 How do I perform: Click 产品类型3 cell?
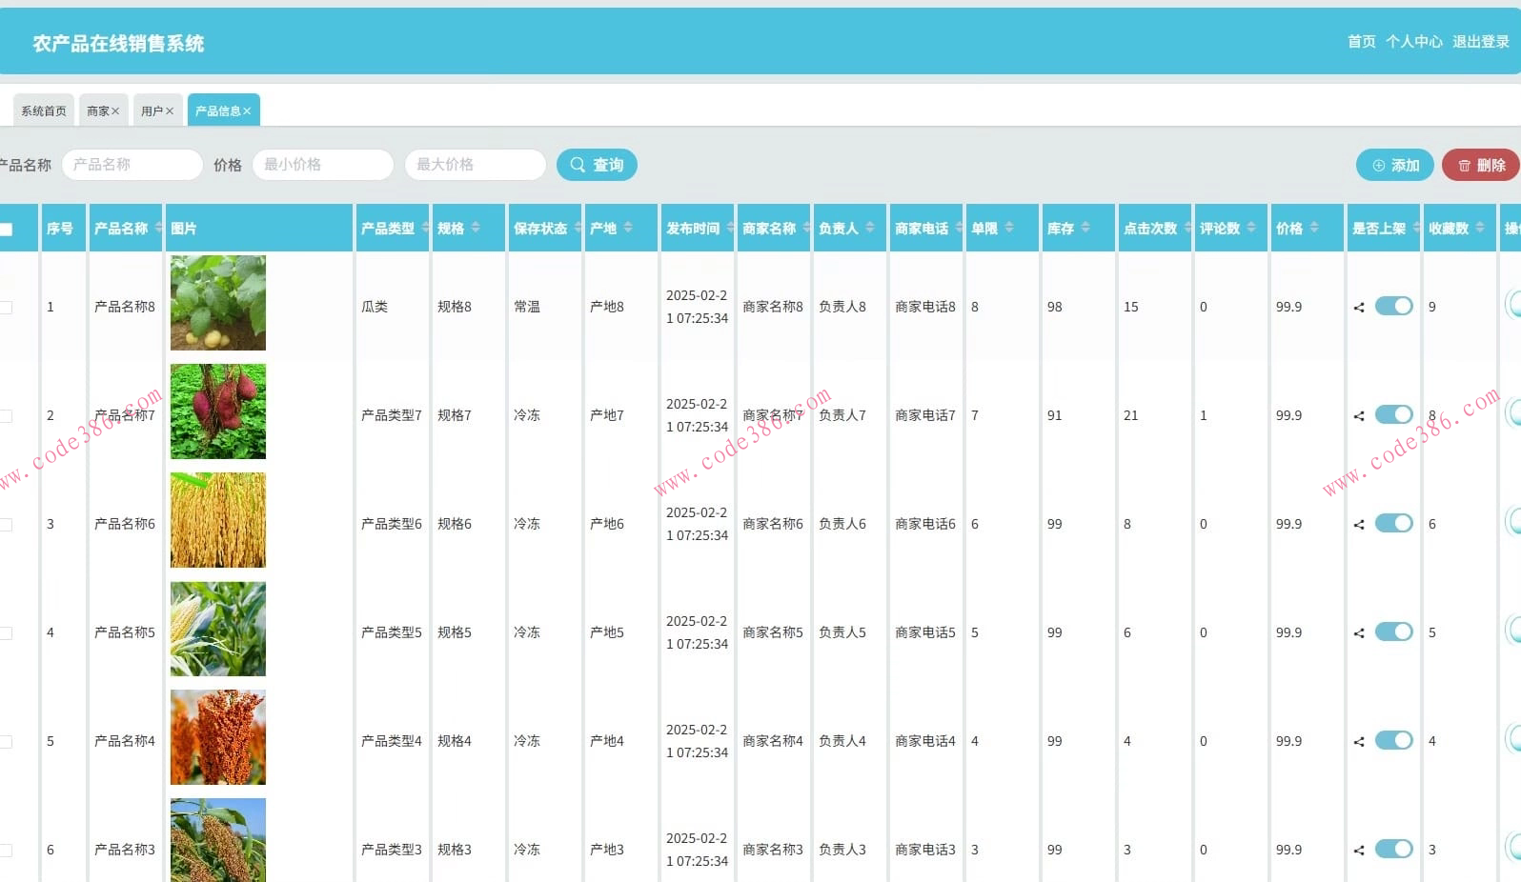(392, 850)
